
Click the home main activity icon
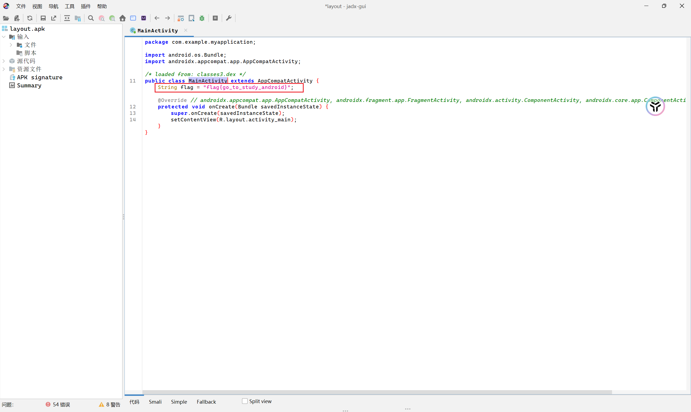pos(123,18)
